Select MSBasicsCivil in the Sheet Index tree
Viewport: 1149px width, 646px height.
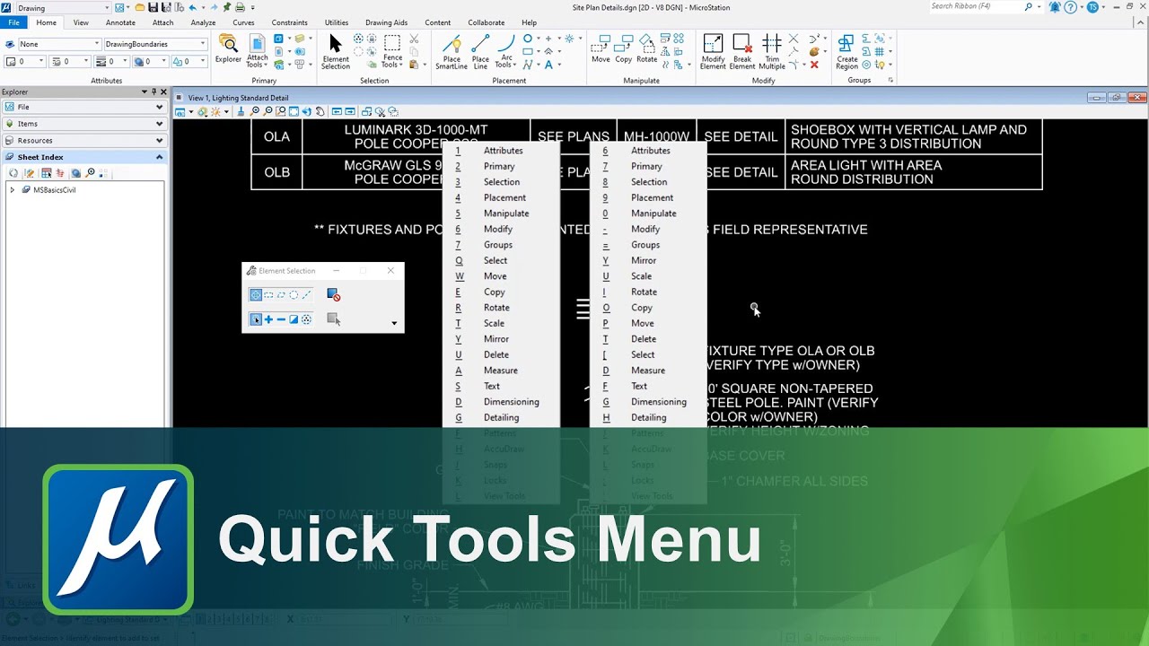click(x=54, y=190)
